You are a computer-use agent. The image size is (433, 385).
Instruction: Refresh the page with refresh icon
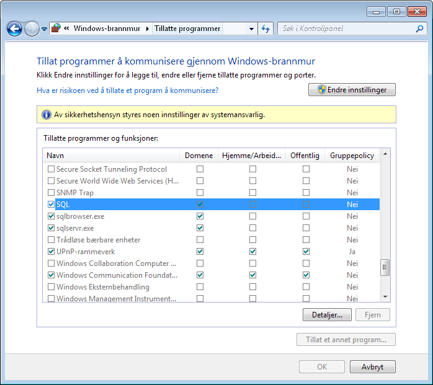(266, 29)
